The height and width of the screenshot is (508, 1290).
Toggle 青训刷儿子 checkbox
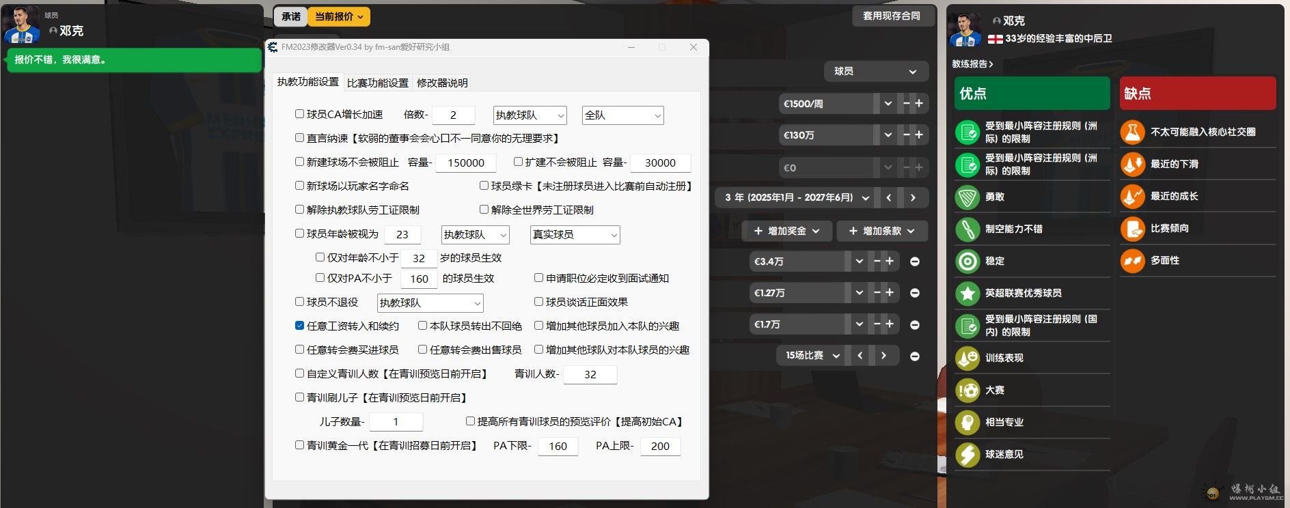pos(299,397)
